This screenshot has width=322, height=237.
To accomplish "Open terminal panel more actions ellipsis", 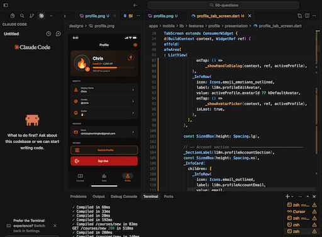I will coord(300,197).
